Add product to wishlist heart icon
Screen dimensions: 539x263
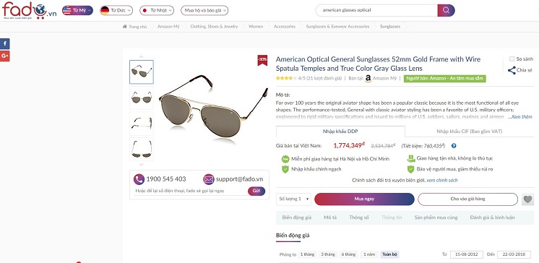[x=527, y=199]
